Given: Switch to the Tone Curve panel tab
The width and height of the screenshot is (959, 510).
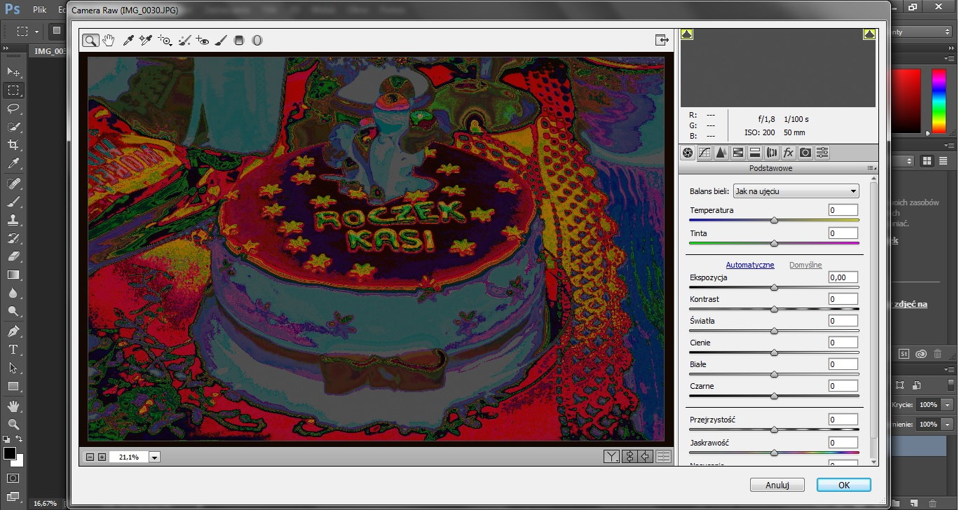Looking at the screenshot, I should [x=704, y=153].
